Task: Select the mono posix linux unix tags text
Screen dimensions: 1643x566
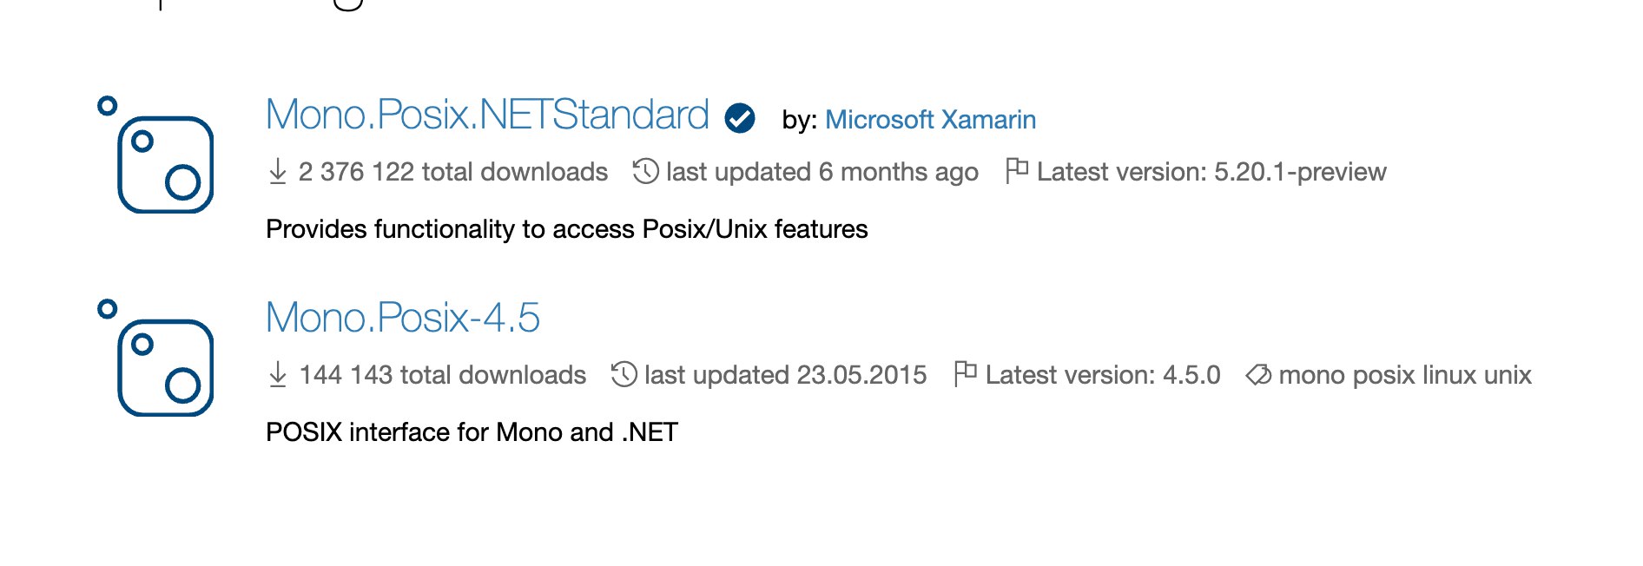Action: (x=1405, y=375)
